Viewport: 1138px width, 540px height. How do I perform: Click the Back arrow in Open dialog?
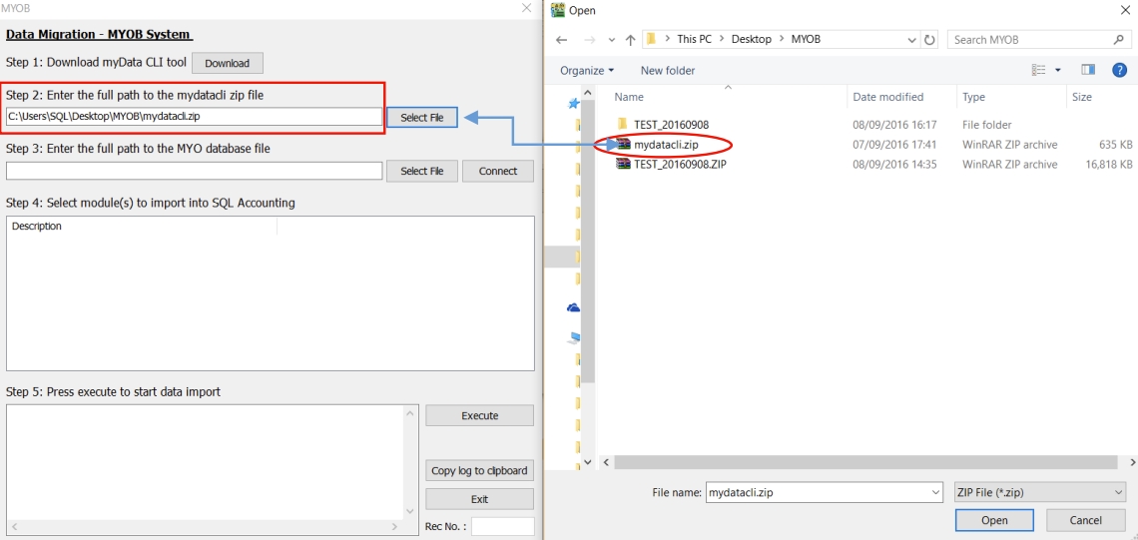pyautogui.click(x=562, y=40)
